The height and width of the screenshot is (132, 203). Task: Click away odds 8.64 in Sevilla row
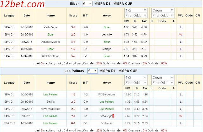145,102
